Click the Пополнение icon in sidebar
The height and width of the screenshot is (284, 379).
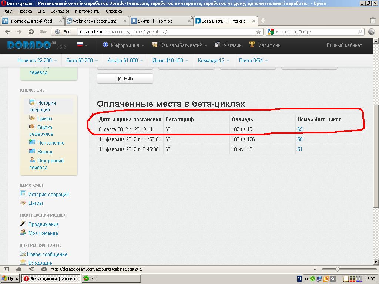click(x=31, y=143)
